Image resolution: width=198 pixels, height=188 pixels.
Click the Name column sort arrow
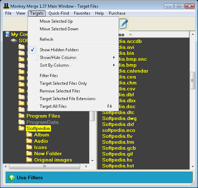point(131,35)
